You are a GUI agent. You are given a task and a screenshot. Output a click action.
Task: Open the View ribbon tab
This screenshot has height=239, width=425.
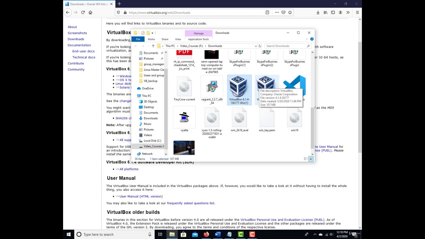coord(178,39)
